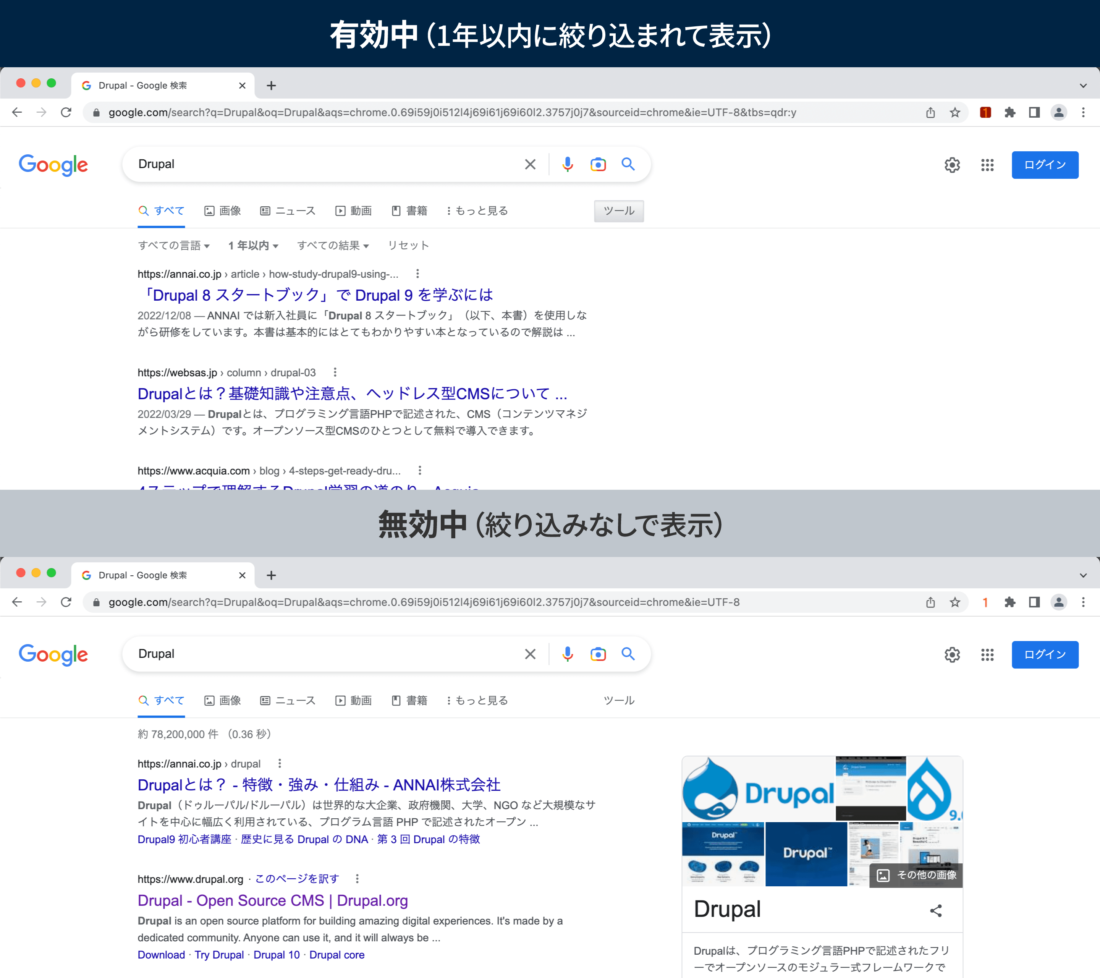Viewport: 1100px width, 978px height.
Task: Open the tab list chevron in top browser
Action: 1083,86
